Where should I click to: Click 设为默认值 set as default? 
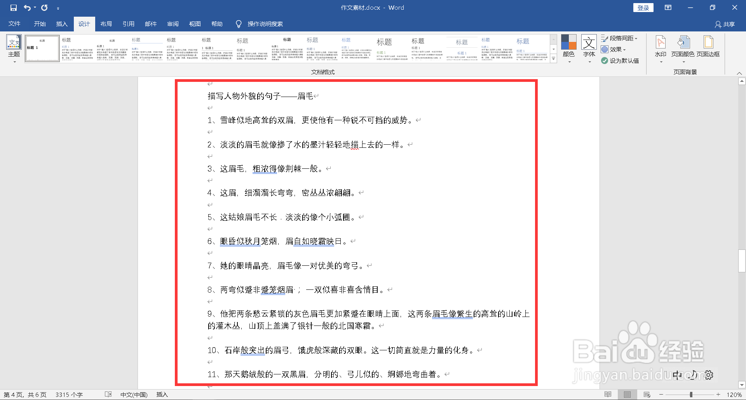tap(620, 61)
